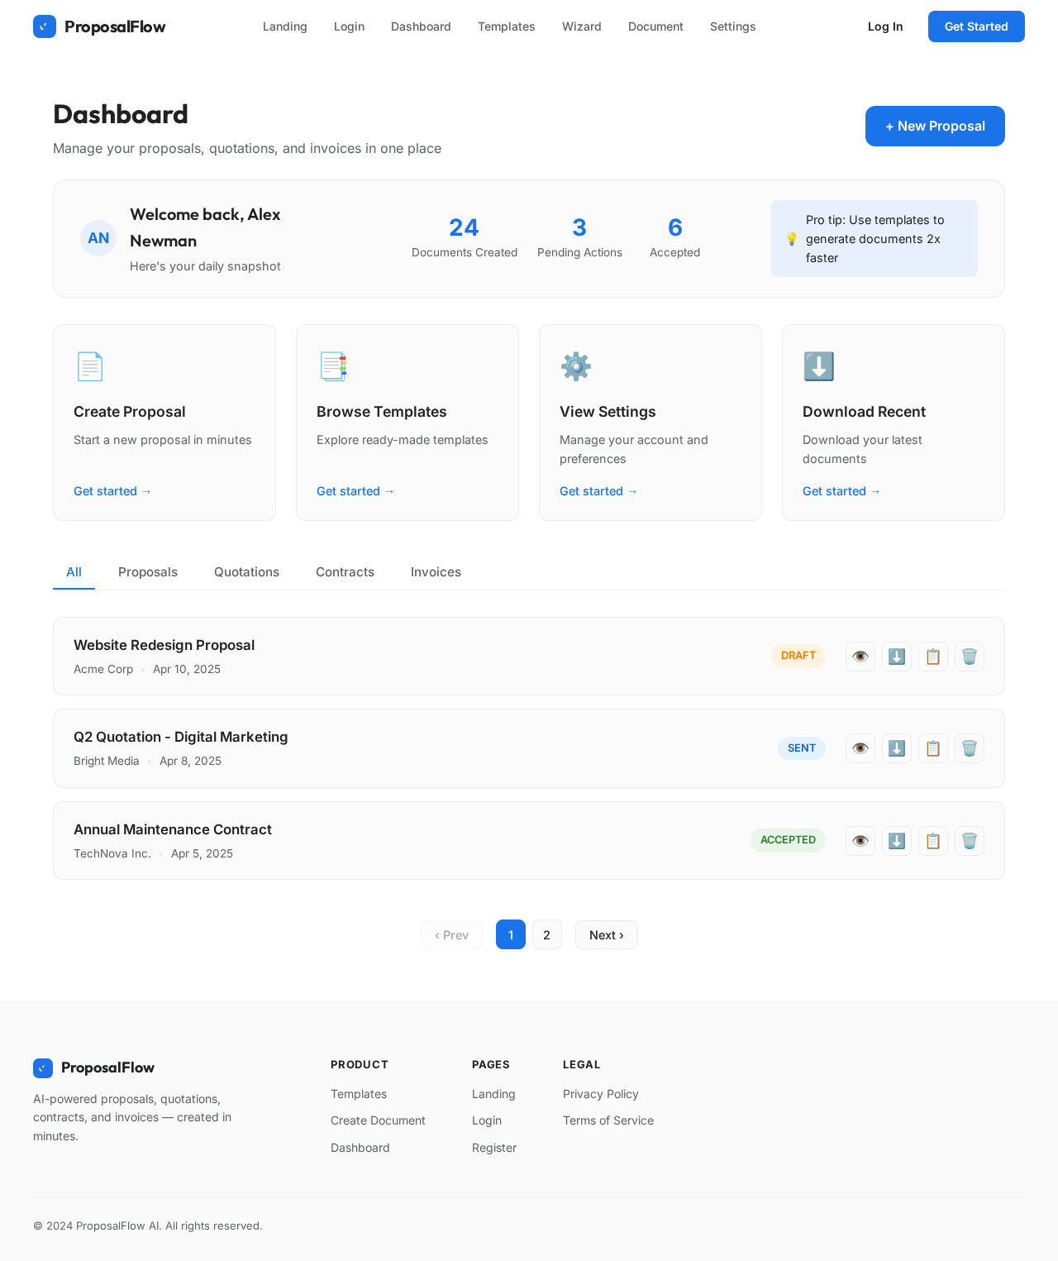
Task: Open footer Register link
Action: coord(494,1148)
